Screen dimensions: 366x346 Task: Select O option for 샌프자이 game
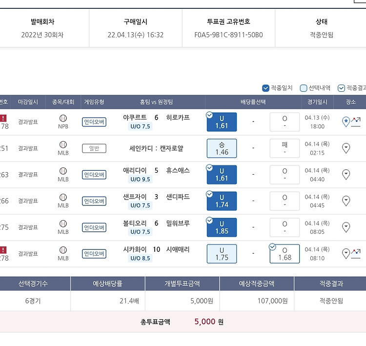pyautogui.click(x=285, y=201)
